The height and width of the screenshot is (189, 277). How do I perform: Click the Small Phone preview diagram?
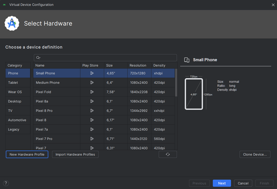[194, 94]
